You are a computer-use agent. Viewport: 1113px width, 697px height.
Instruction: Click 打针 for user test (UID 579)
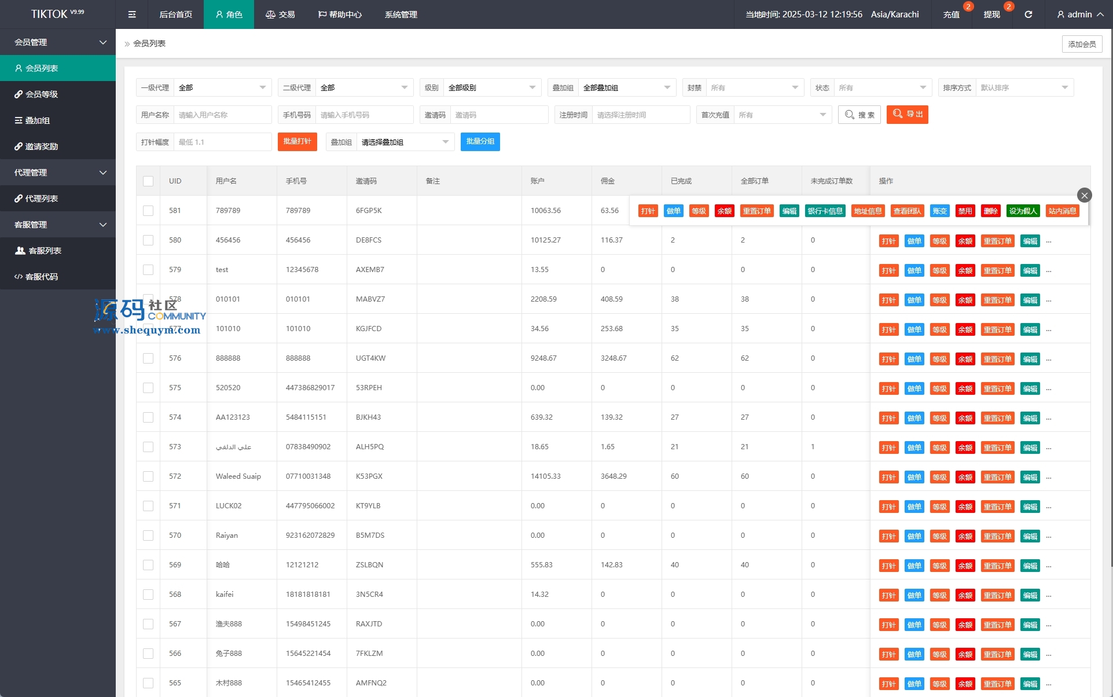point(888,270)
